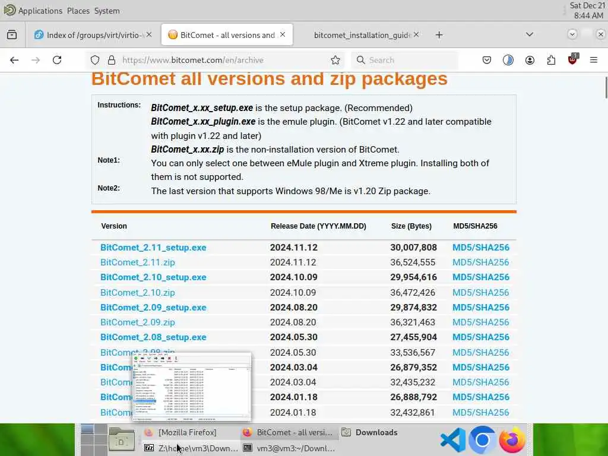Download BitComet_2.08_setup.exe
608x456 pixels.
pos(153,337)
